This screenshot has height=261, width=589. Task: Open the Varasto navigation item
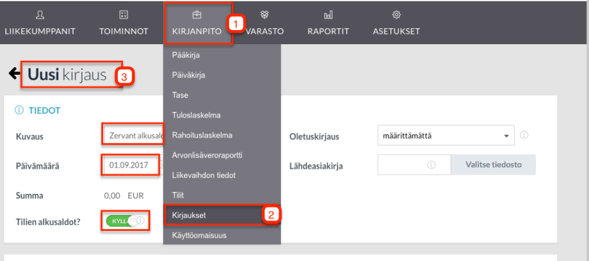(265, 23)
